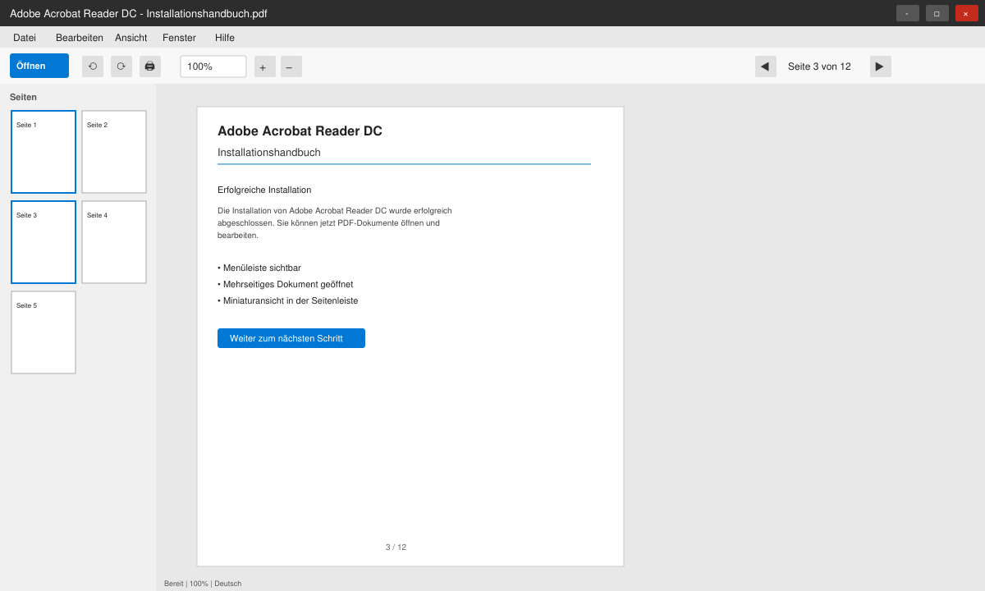Zoom in with the plus button

[x=264, y=66]
